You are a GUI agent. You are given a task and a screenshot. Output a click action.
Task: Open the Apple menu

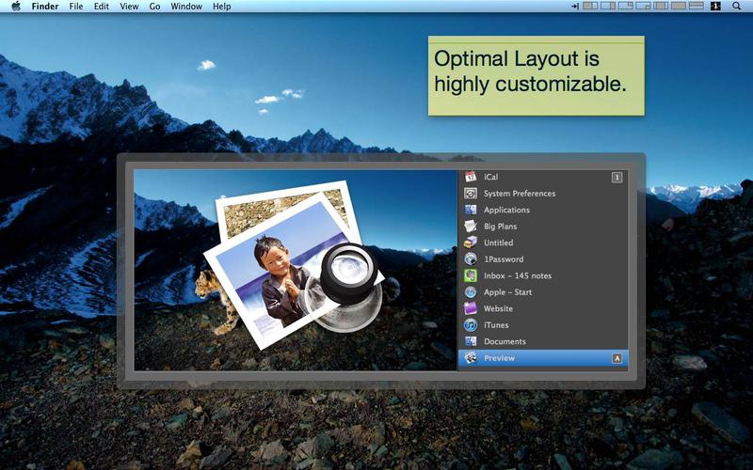tap(15, 7)
